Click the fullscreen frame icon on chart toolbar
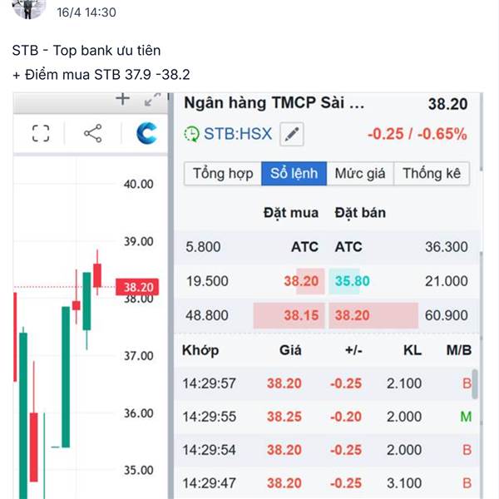The image size is (499, 499). tap(41, 133)
